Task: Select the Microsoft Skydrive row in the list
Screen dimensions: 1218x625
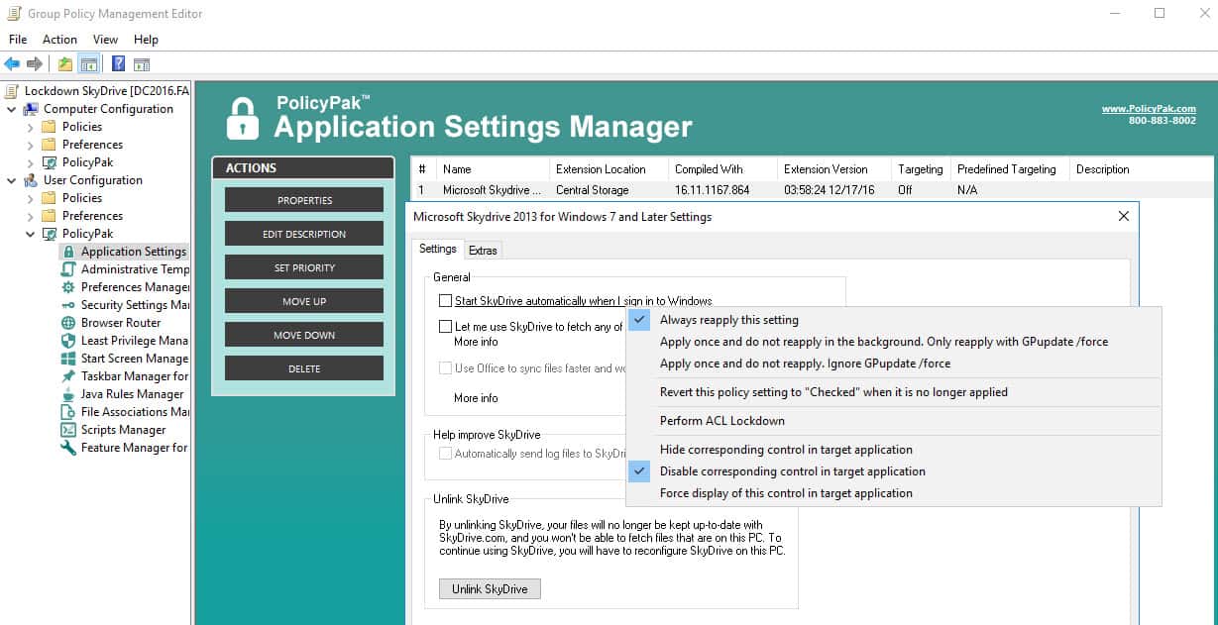Action: pyautogui.click(x=813, y=189)
